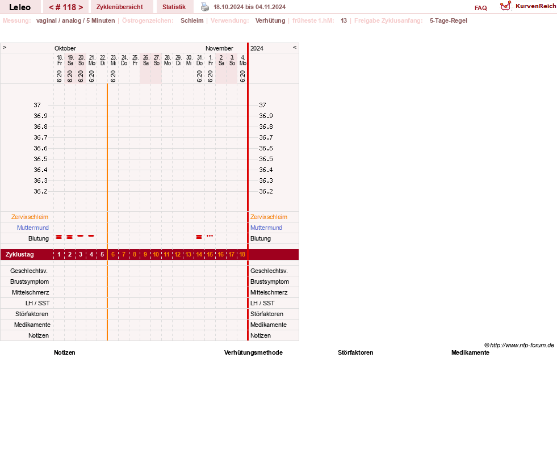Screen dimensions: 557x454
Task: Click the right Zervixschleim row label
Action: pyautogui.click(x=269, y=217)
